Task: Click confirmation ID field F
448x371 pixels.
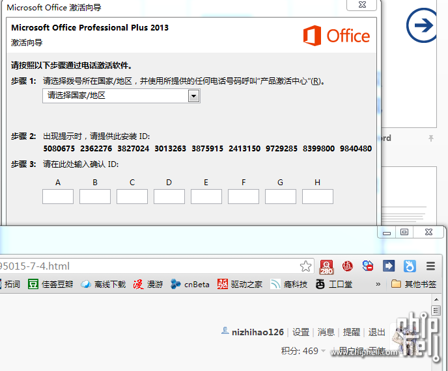Action: (244, 196)
